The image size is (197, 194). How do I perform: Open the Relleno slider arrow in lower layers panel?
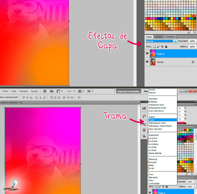[x=195, y=187]
